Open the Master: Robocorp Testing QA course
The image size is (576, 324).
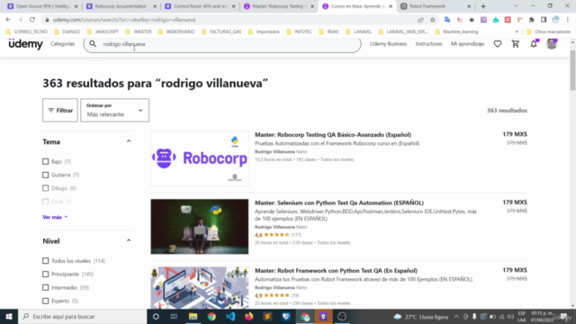(x=333, y=134)
